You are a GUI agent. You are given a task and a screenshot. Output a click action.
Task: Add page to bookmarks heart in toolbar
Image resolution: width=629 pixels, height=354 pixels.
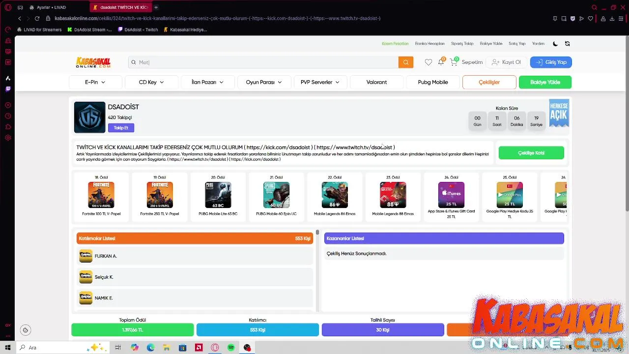pyautogui.click(x=590, y=18)
